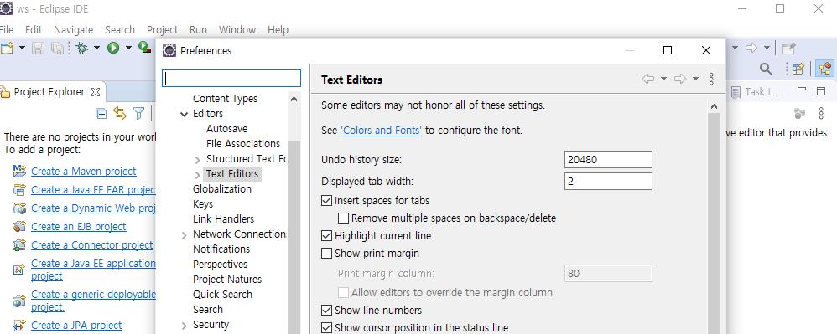Click the Forward arrow in main toolbar
This screenshot has width=837, height=334.
(x=751, y=48)
